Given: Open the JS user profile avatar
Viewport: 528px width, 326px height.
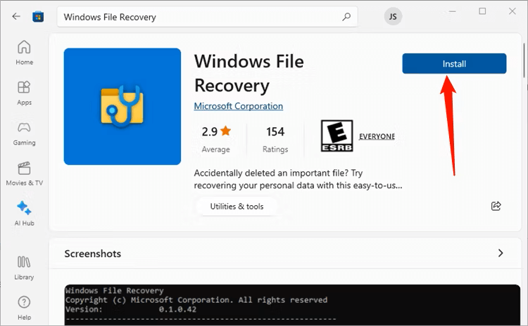Looking at the screenshot, I should click(x=393, y=16).
